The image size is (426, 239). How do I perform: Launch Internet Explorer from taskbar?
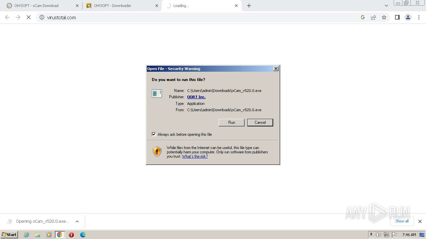pyautogui.click(x=27, y=235)
